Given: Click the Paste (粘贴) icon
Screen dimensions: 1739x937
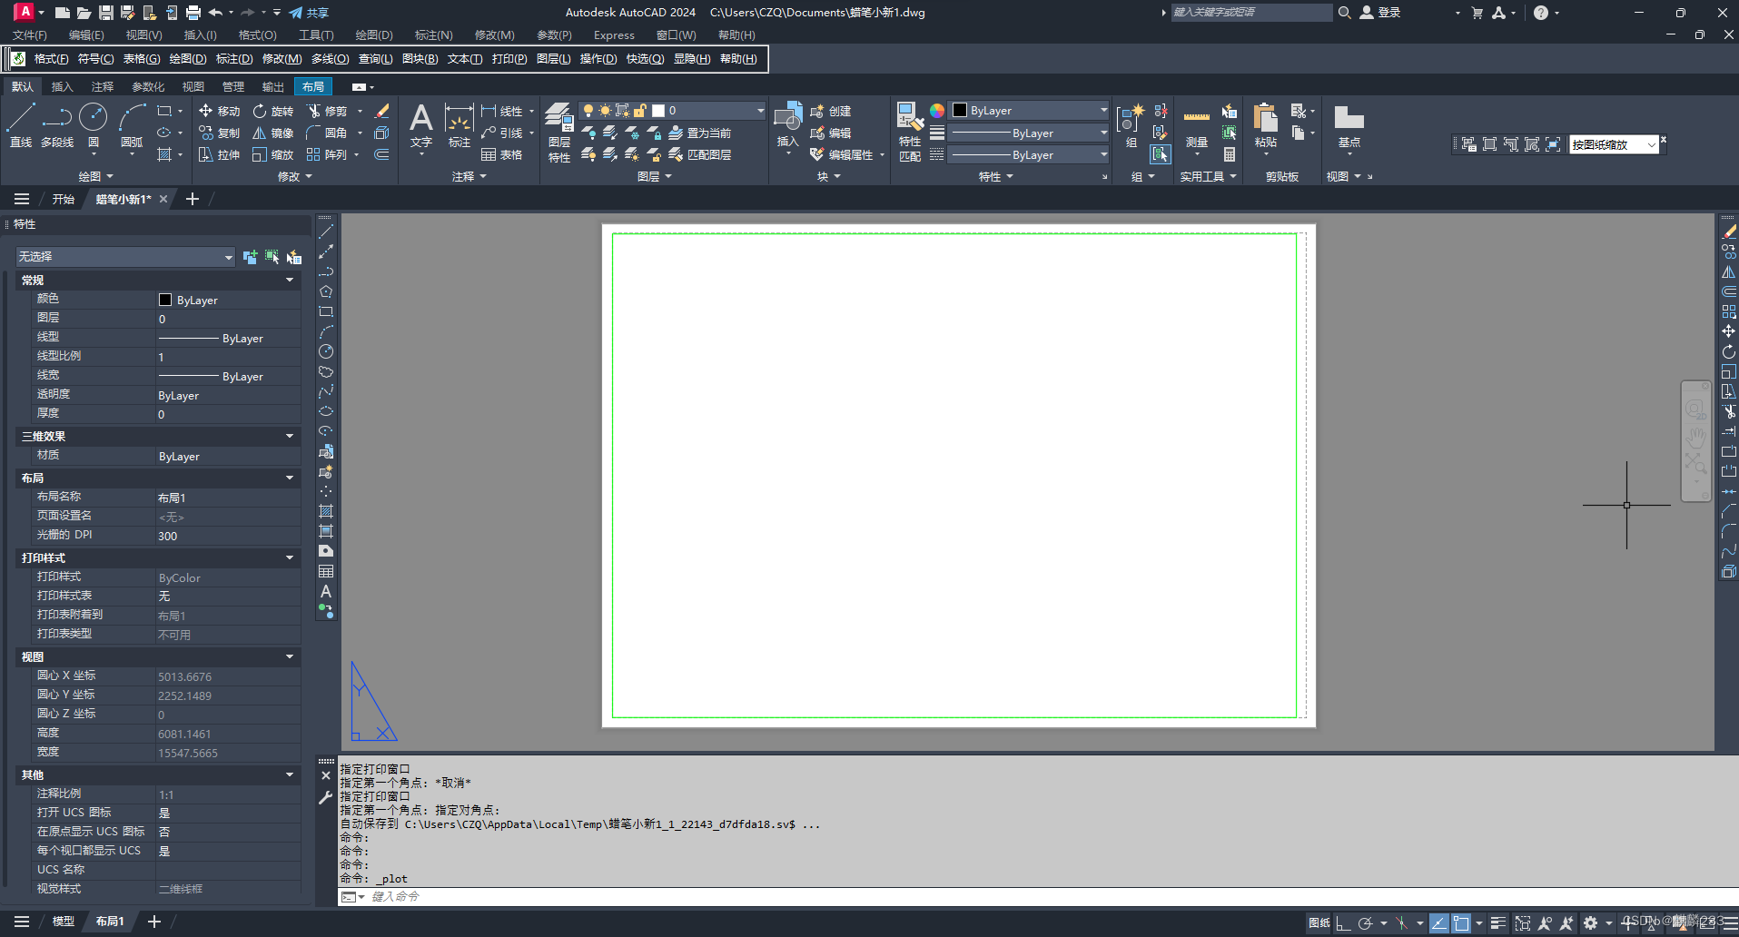Looking at the screenshot, I should point(1265,125).
